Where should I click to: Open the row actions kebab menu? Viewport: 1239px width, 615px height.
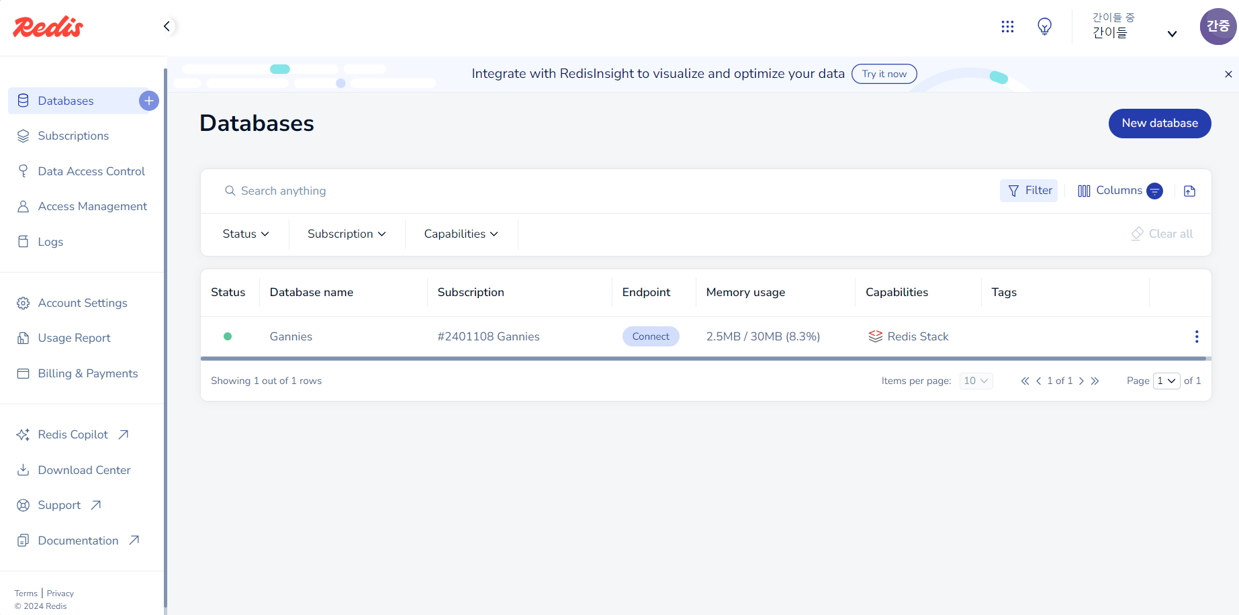[x=1197, y=336]
